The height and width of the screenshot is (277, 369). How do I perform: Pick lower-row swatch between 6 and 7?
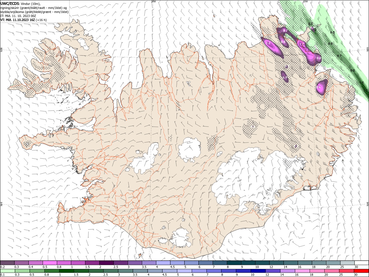(x=199, y=271)
